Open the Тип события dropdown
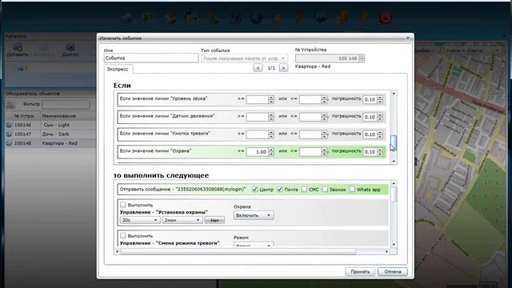The height and width of the screenshot is (288, 512). [x=244, y=58]
